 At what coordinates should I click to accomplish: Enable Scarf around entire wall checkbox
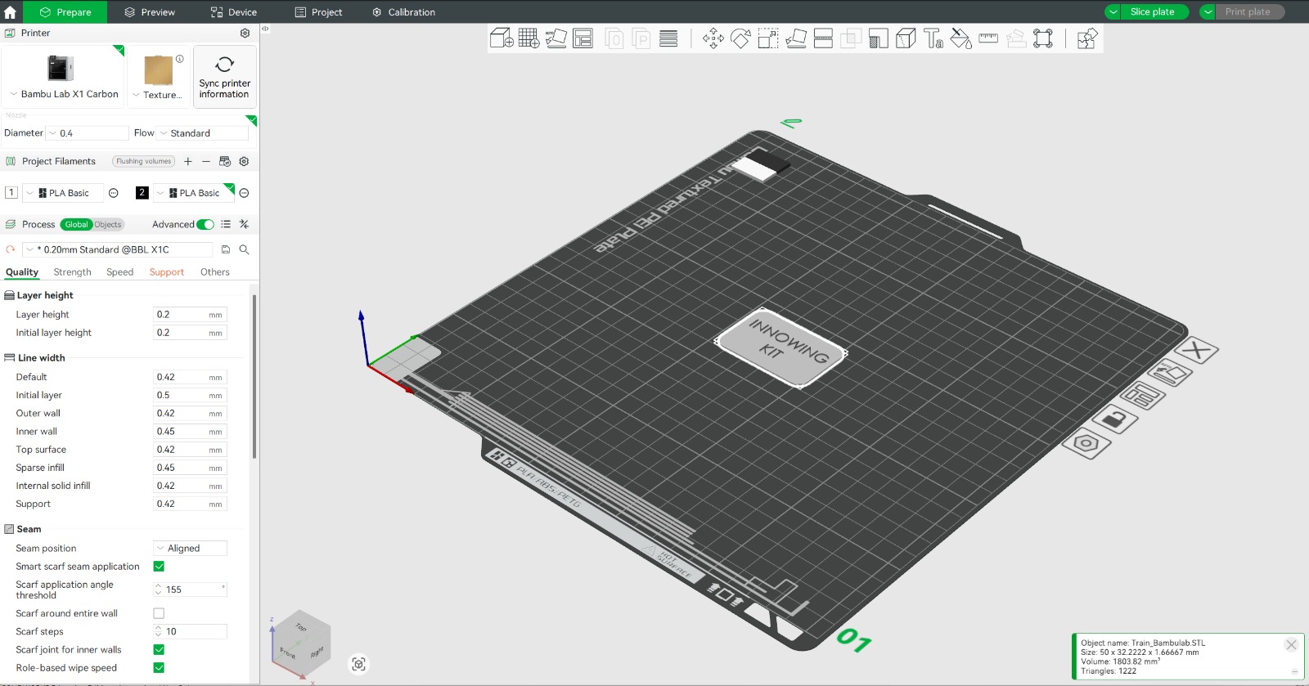pyautogui.click(x=159, y=613)
